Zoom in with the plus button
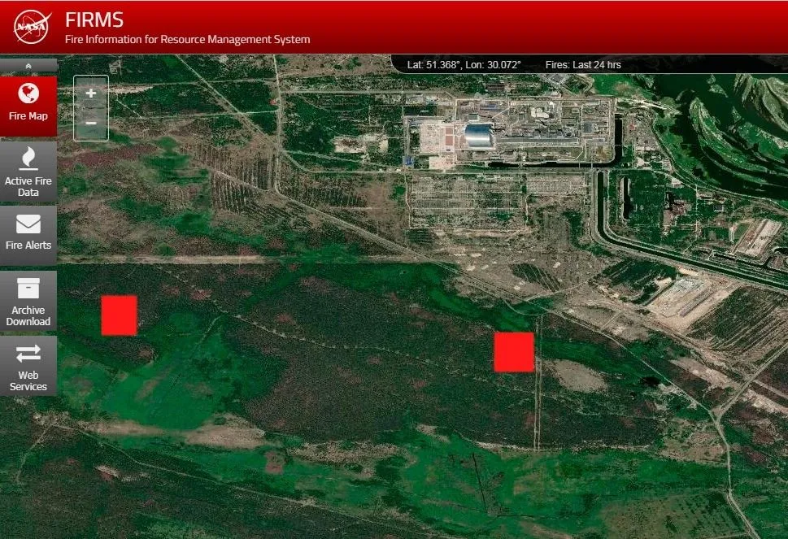The height and width of the screenshot is (539, 788). [x=91, y=93]
